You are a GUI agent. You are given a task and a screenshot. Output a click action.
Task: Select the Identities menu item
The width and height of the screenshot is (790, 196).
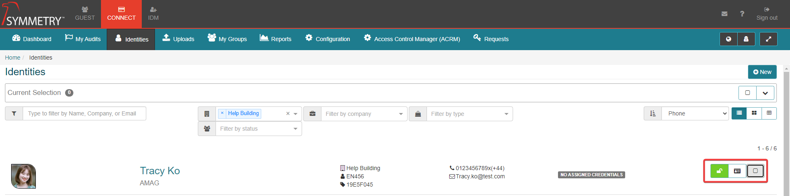[131, 39]
